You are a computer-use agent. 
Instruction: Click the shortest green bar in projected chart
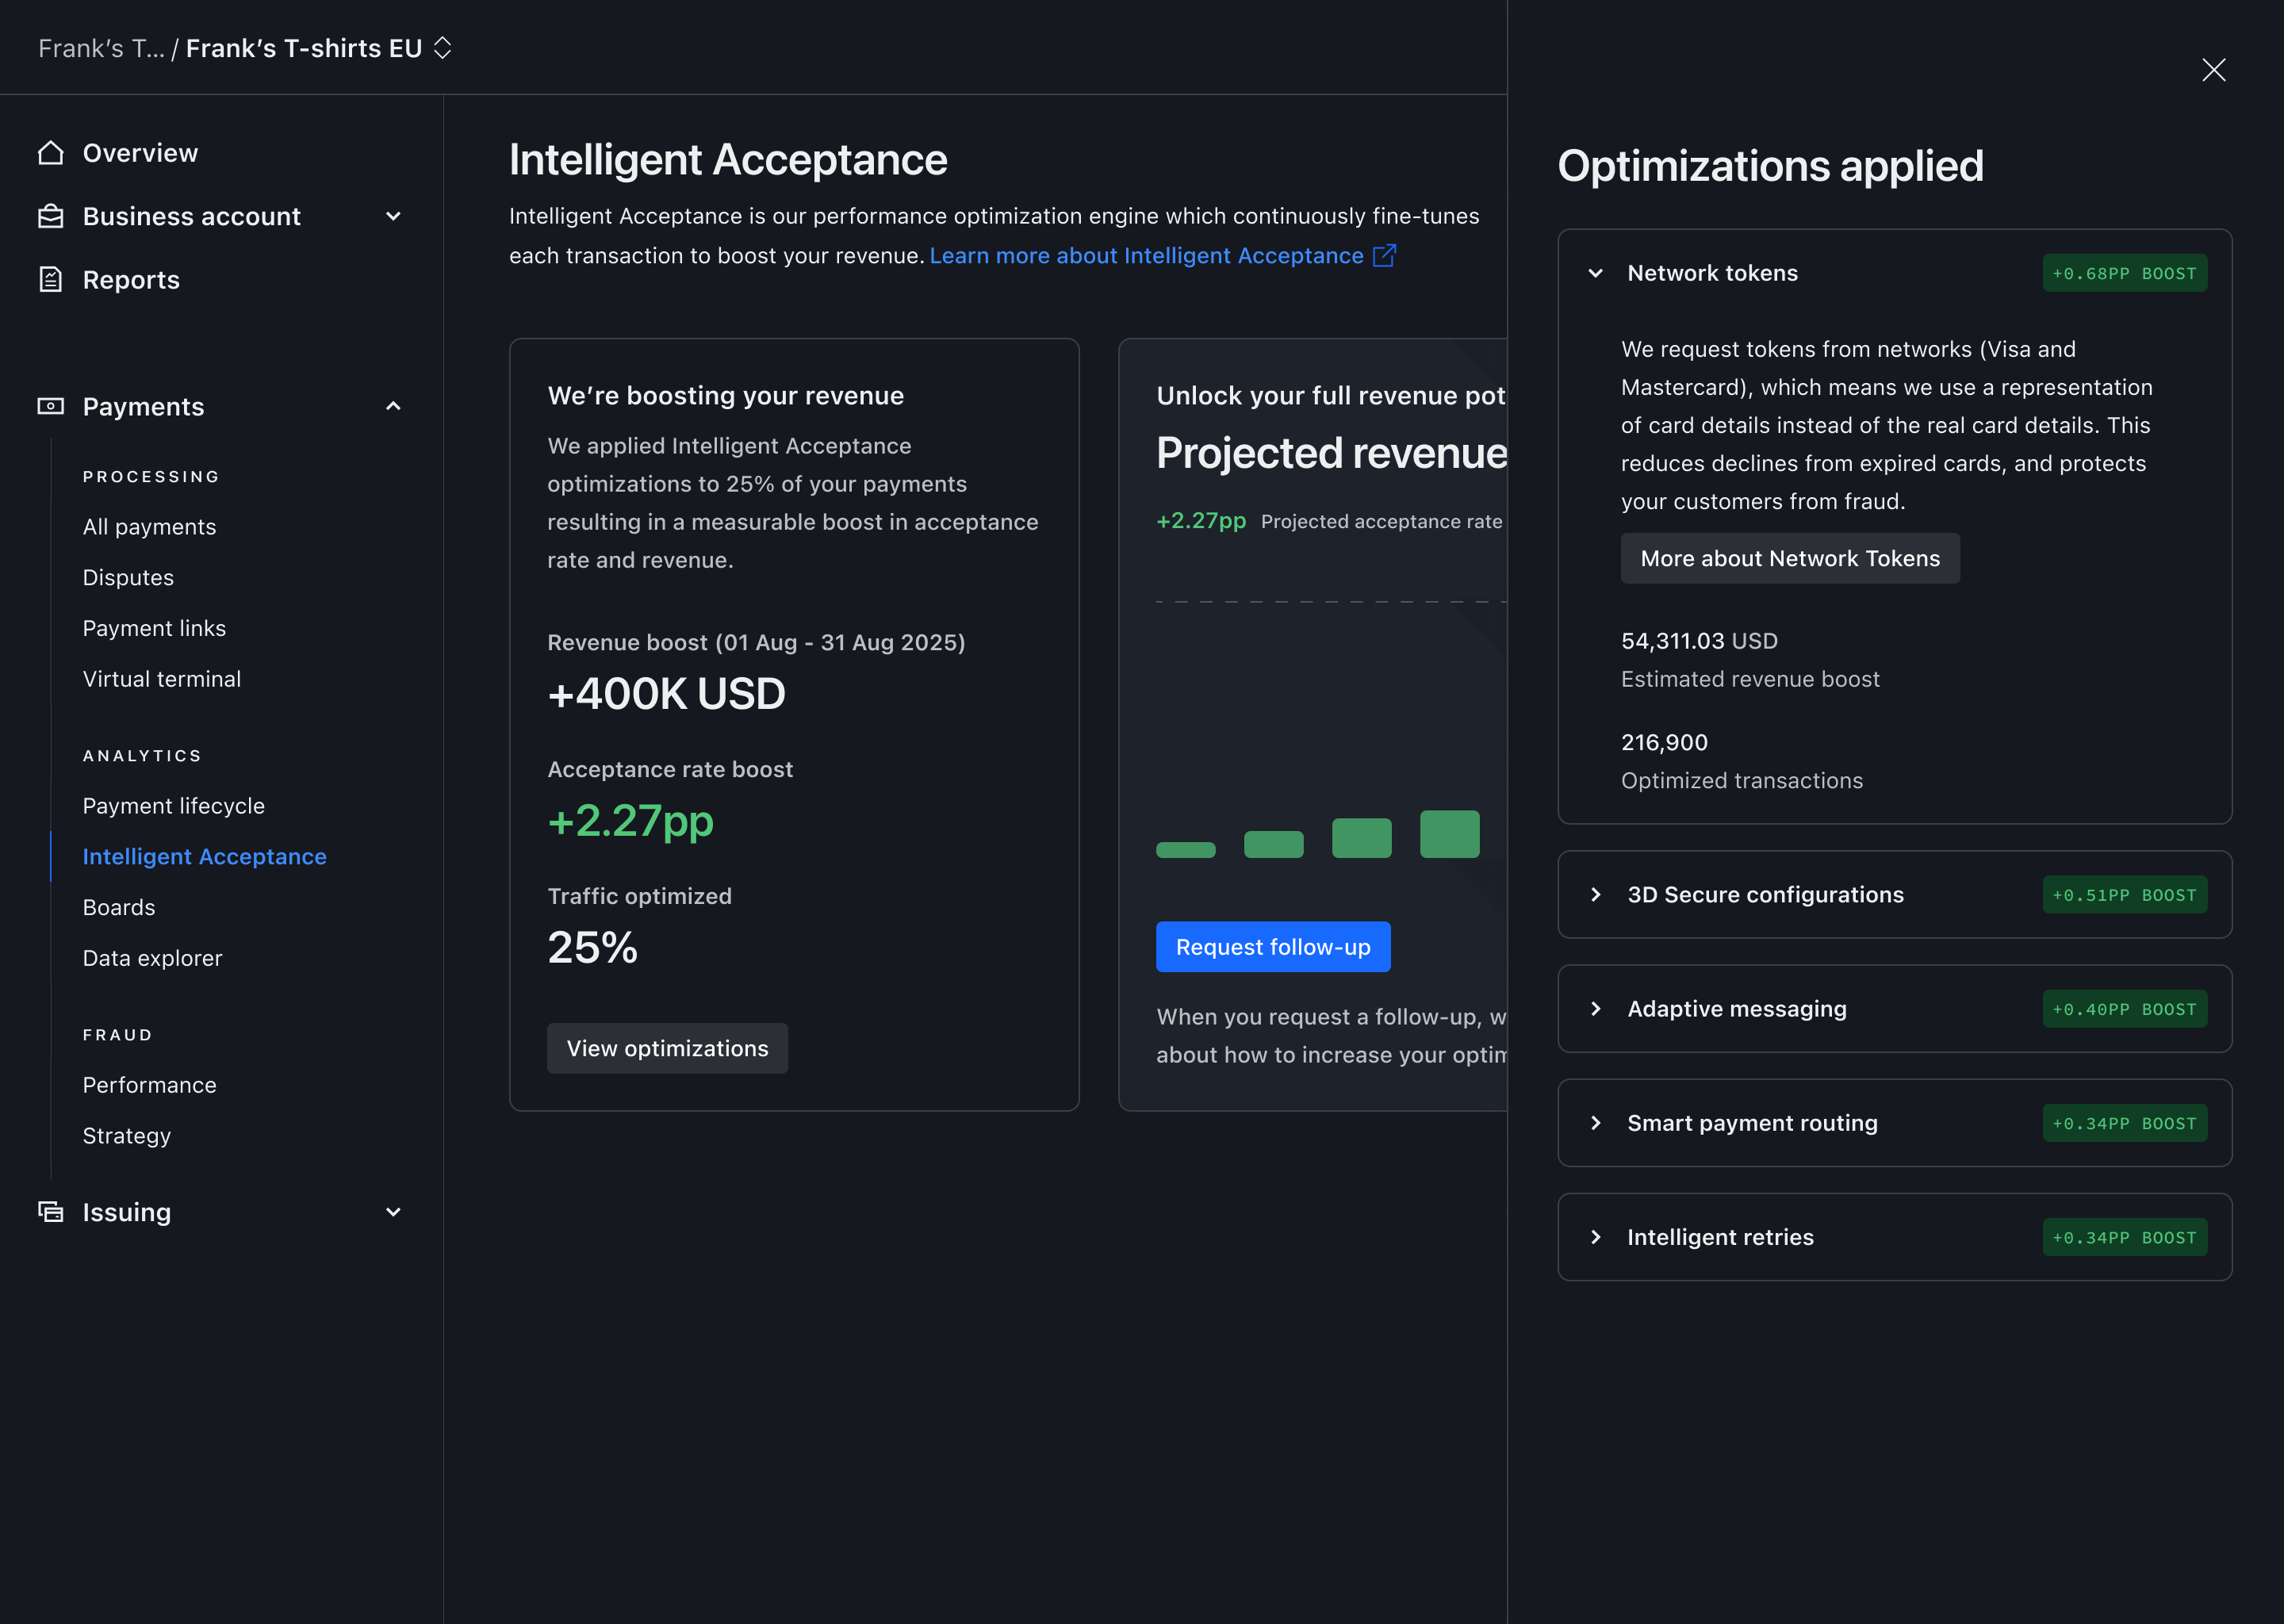tap(1185, 850)
